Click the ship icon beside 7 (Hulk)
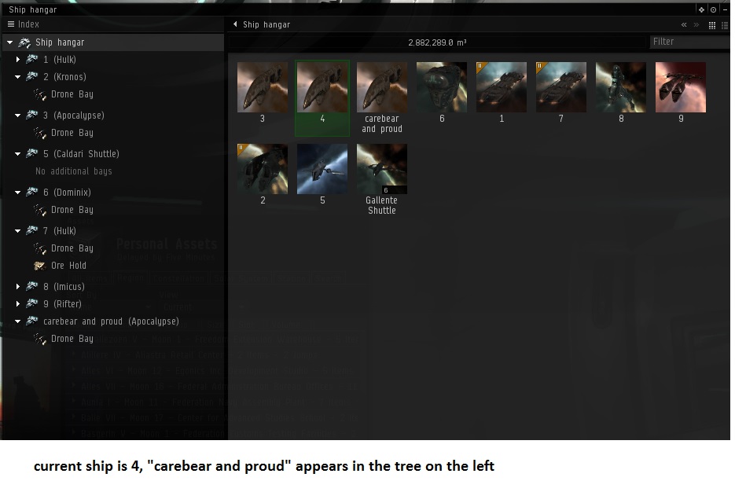This screenshot has width=735, height=481. click(x=32, y=230)
